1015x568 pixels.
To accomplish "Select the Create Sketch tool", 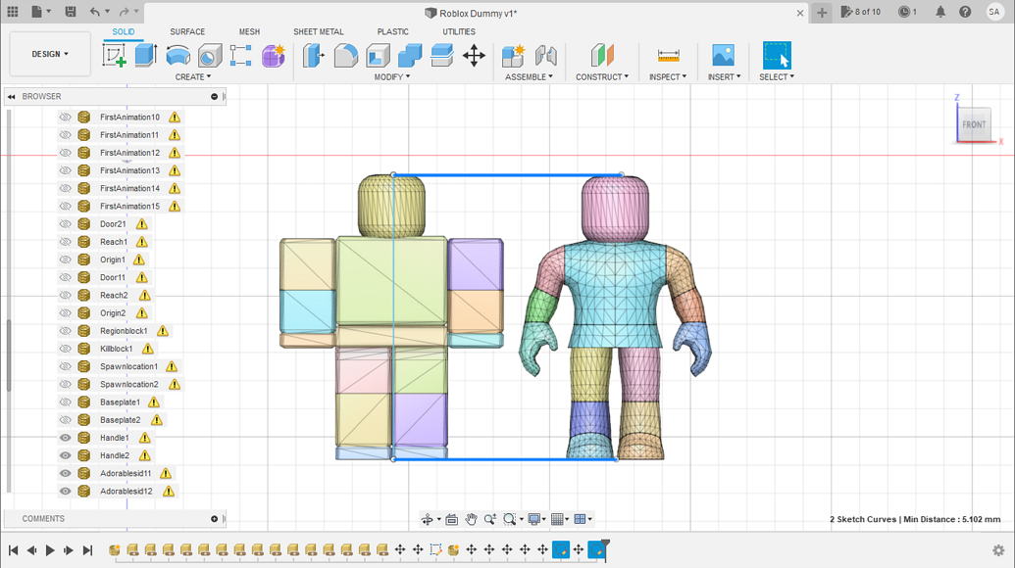I will tap(114, 56).
